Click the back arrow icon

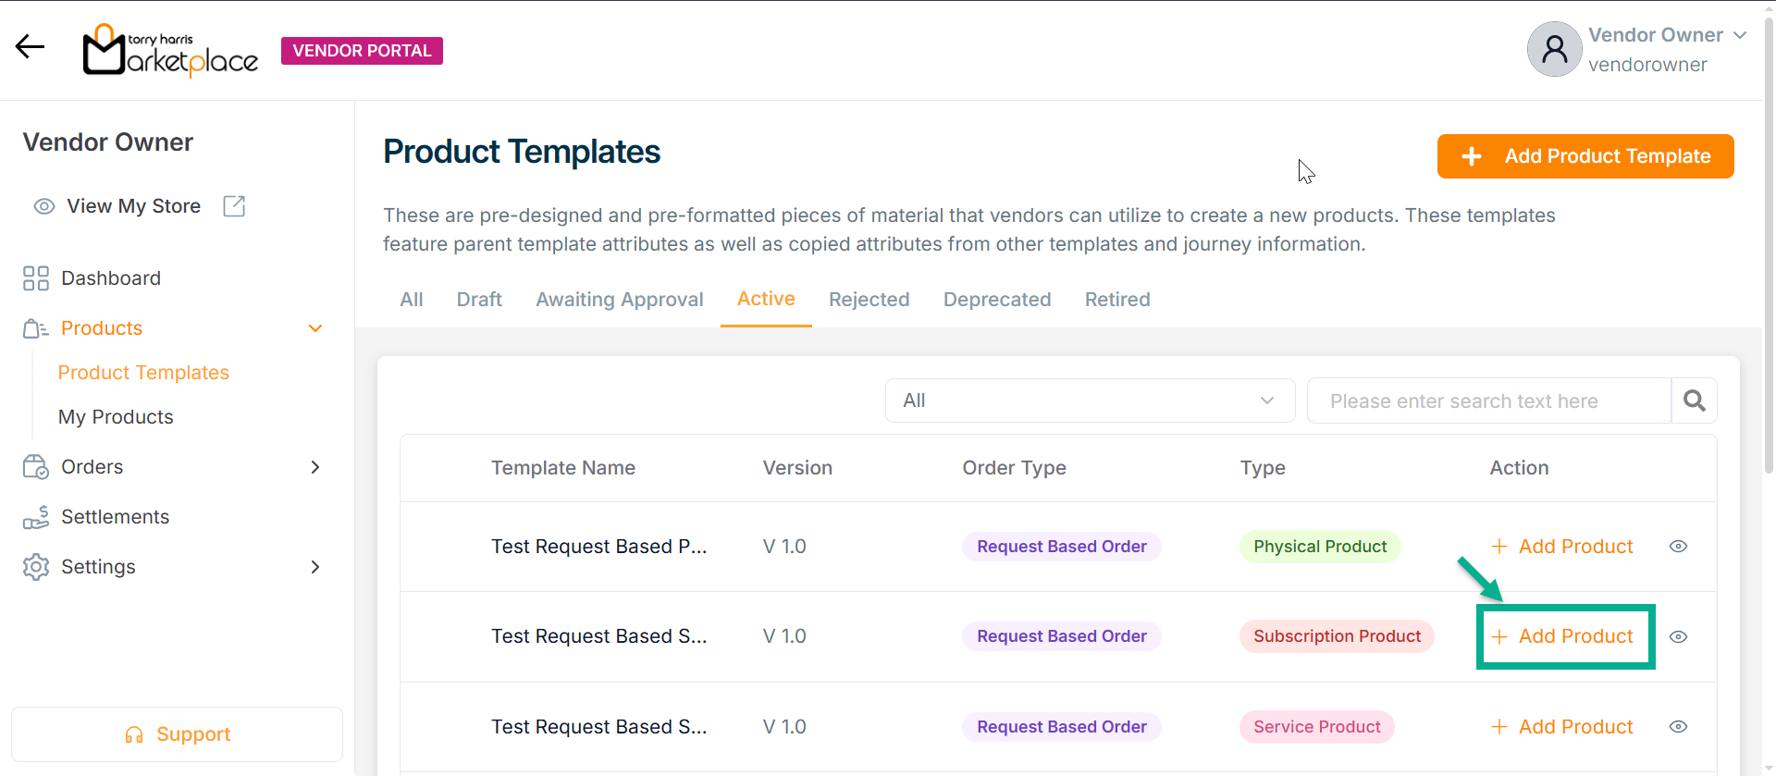[x=31, y=46]
